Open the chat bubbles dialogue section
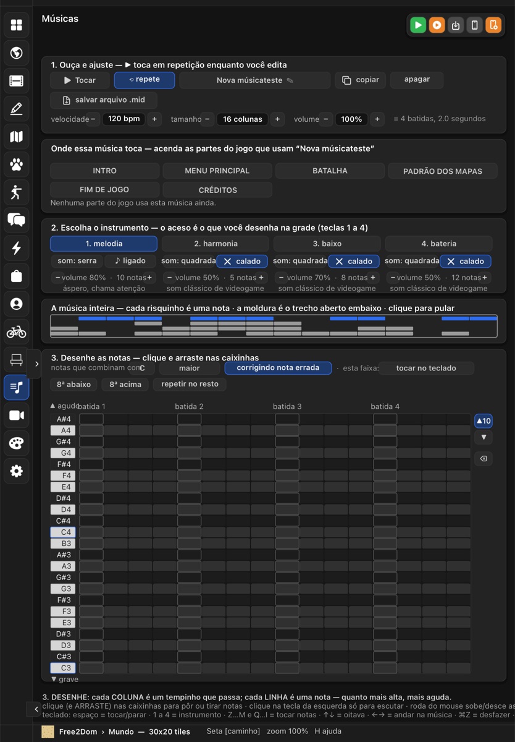This screenshot has height=742, width=515. pos(17,220)
